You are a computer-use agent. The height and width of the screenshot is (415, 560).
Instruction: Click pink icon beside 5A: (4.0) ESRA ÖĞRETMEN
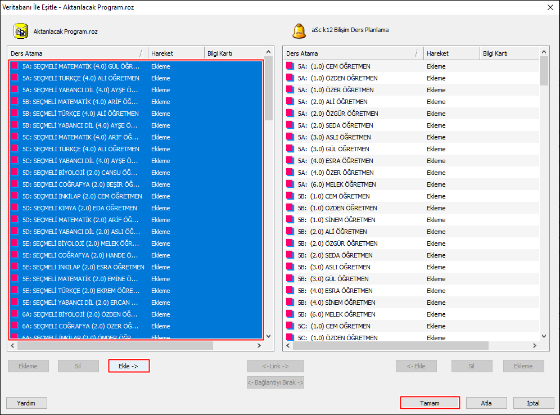coord(290,161)
